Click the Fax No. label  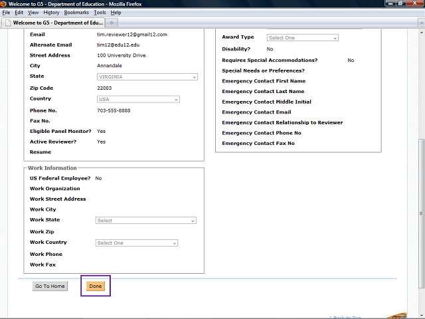coord(40,121)
